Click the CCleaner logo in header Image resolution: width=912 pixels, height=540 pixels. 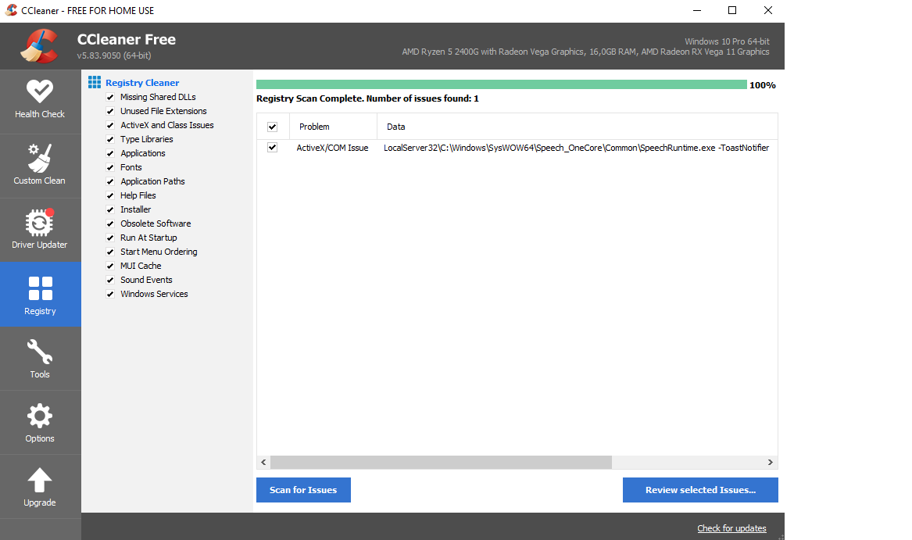tap(40, 46)
